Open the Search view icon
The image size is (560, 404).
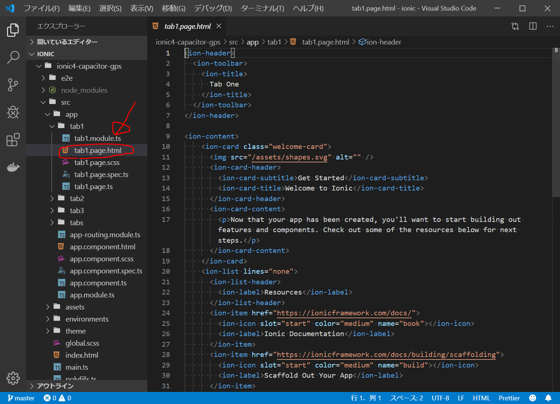pyautogui.click(x=13, y=57)
